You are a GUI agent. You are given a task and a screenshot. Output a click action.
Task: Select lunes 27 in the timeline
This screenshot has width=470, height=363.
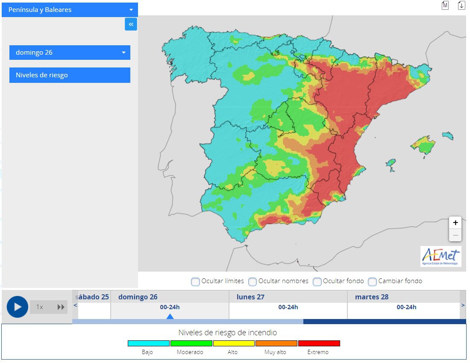click(288, 307)
